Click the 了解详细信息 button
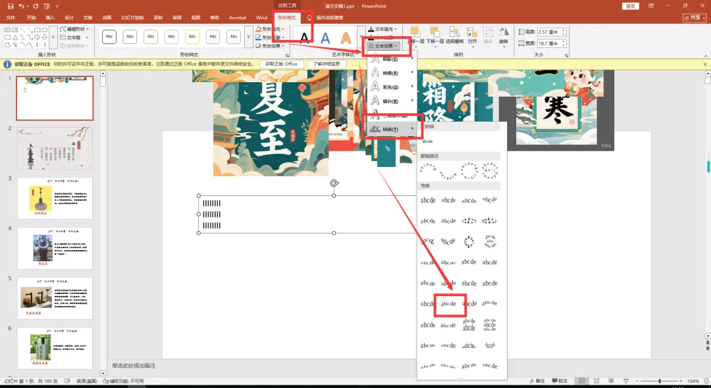711x388 pixels. pyautogui.click(x=327, y=64)
